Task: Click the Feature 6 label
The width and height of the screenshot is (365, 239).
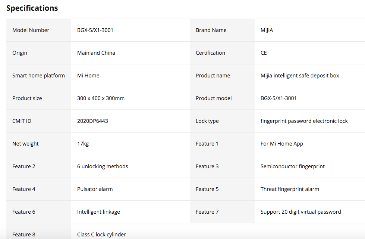Action: tap(24, 212)
